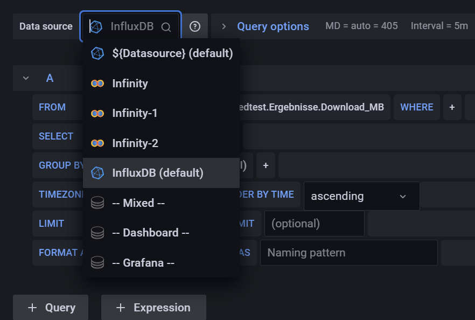Click the InfluxDB icon in data source field

pyautogui.click(x=96, y=26)
